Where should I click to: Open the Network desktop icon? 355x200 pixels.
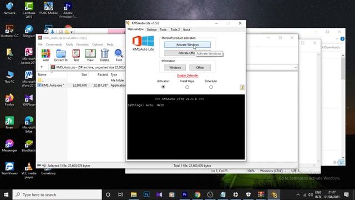[9, 8]
